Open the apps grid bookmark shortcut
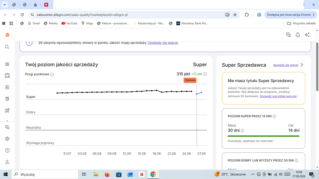This screenshot has height=179, width=319. [x=11, y=23]
